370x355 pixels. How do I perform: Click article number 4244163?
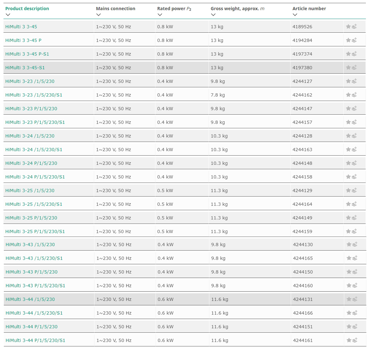(x=302, y=150)
